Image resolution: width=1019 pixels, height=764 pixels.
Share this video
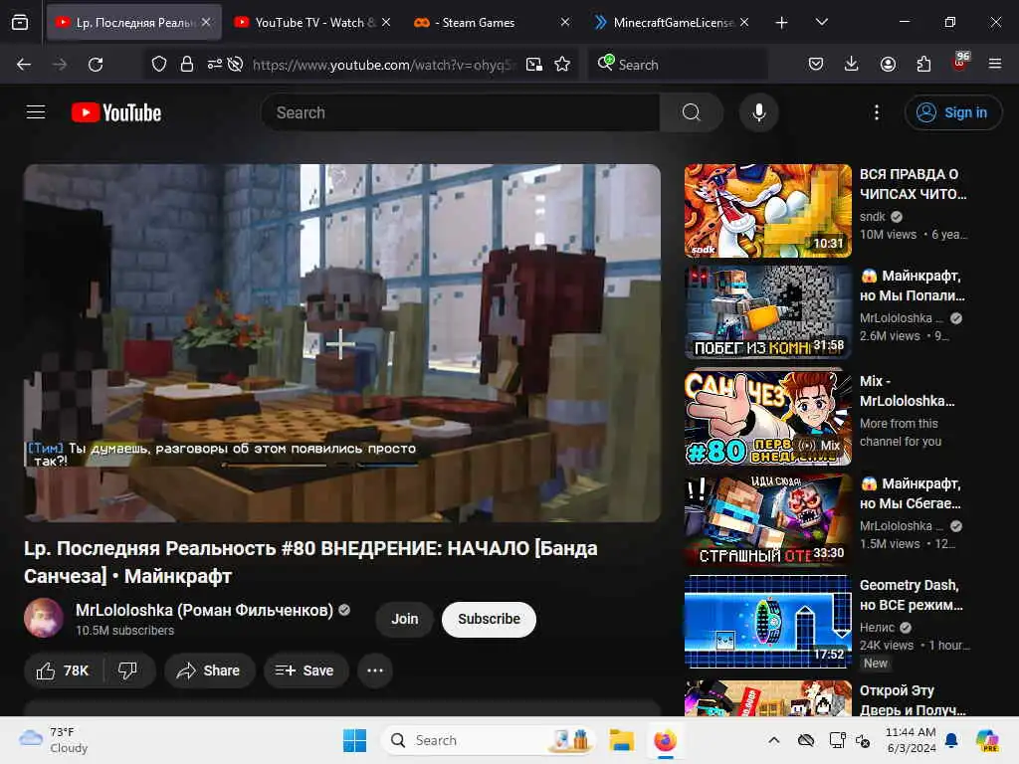(x=209, y=670)
